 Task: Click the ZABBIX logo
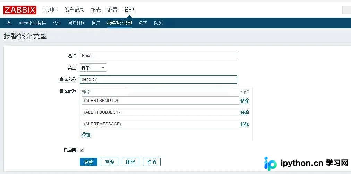20,10
